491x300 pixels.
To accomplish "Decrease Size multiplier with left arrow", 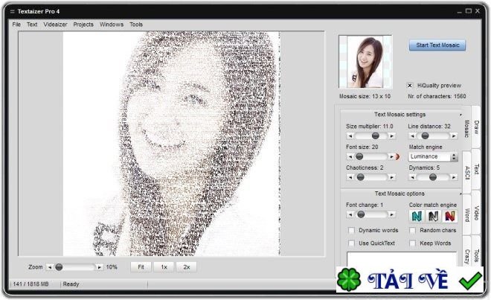I will click(x=350, y=136).
